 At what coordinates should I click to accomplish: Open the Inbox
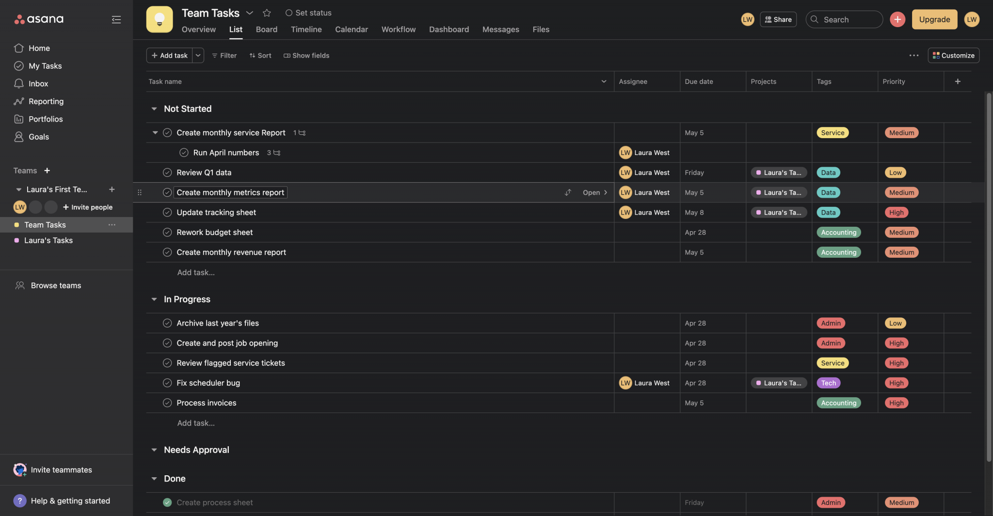point(39,83)
